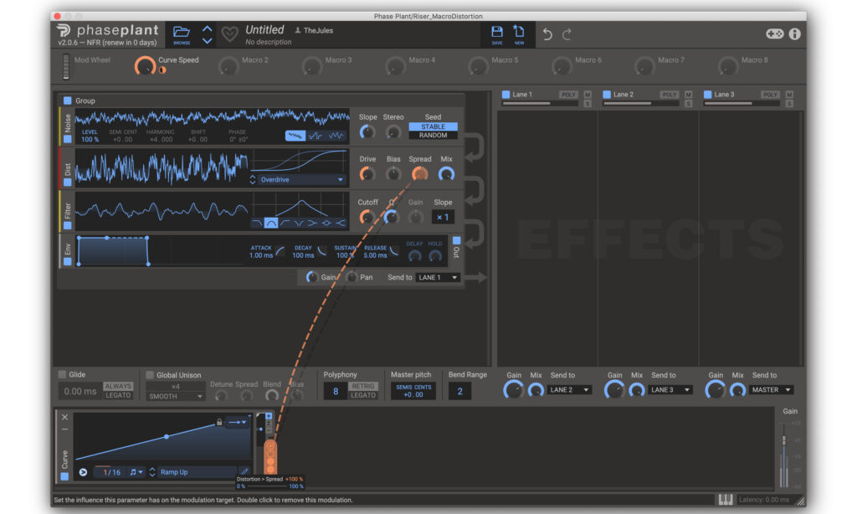Open the Curve rate note-sync dropdown
The image size is (857, 514).
(136, 472)
